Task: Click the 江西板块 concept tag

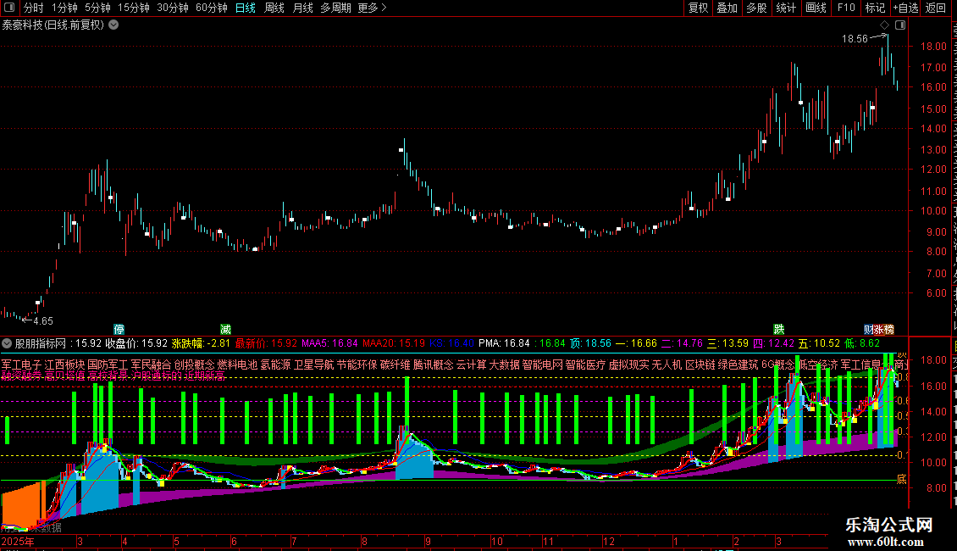Action: pyautogui.click(x=64, y=365)
